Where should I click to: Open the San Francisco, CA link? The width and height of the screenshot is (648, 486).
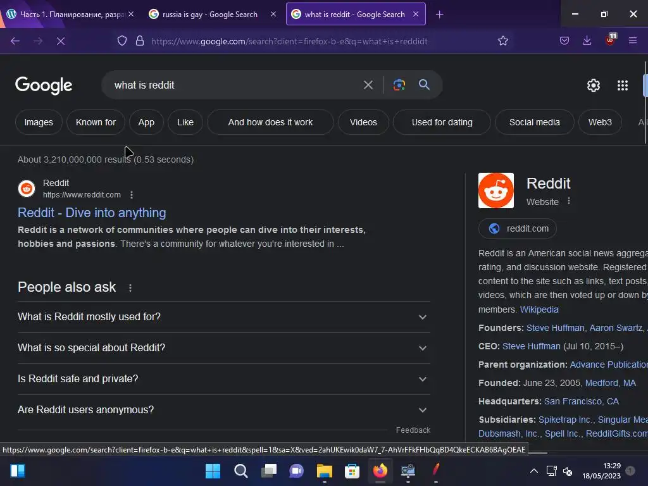581,401
